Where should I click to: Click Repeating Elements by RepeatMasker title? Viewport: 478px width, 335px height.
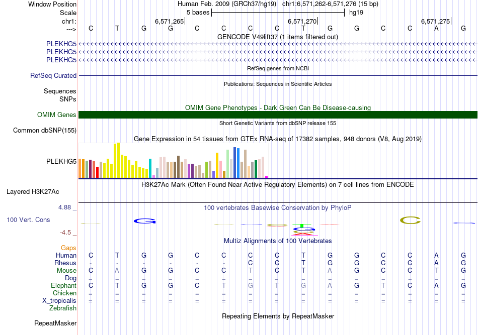tap(278, 316)
